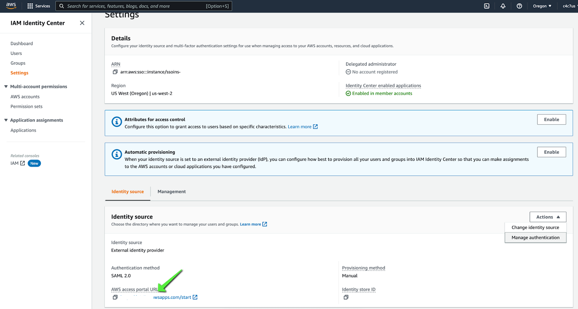Screen dimensions: 578x309
Task: Open the Oregon region dropdown
Action: 542,6
